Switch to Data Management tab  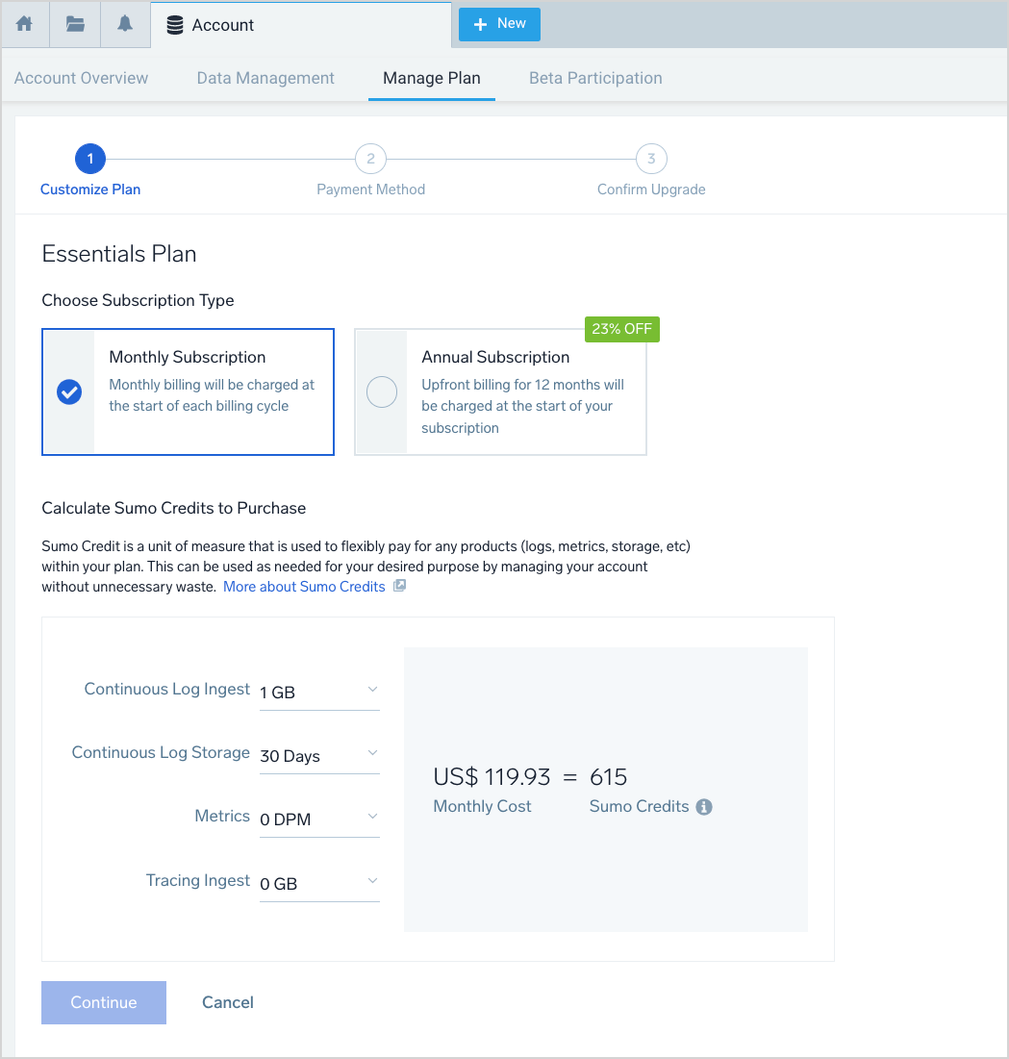tap(265, 79)
